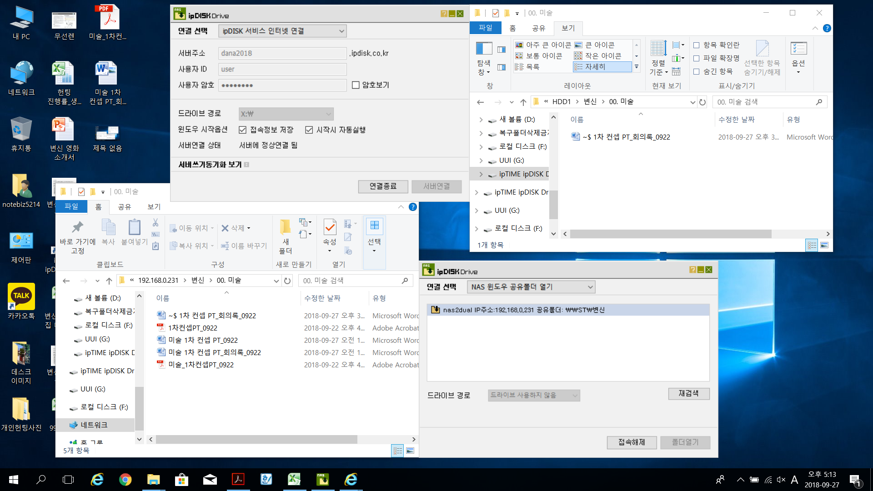The image size is (873, 491).
Task: Click horizontal scrollbar in right explorer
Action: click(671, 234)
